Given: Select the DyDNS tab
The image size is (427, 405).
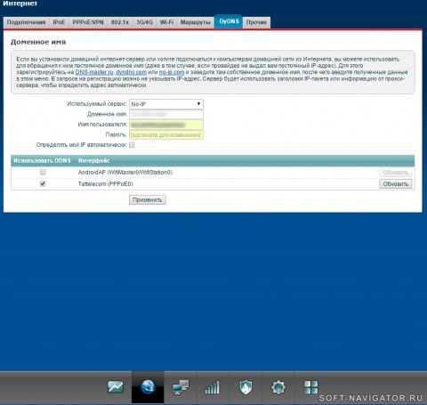Looking at the screenshot, I should (229, 21).
